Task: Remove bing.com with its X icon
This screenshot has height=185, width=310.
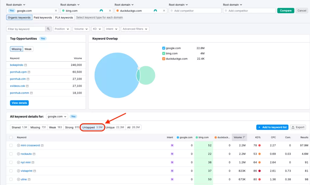Action: coord(110,11)
